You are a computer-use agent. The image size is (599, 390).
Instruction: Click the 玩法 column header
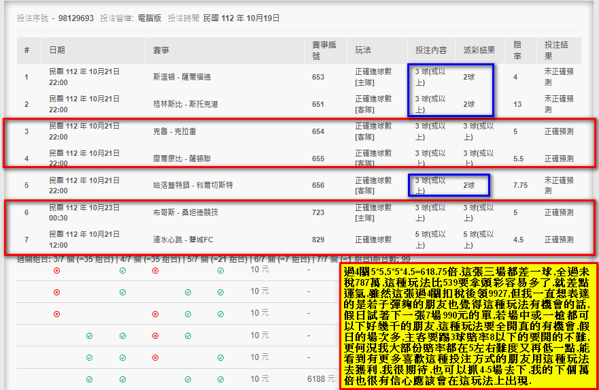click(x=363, y=50)
